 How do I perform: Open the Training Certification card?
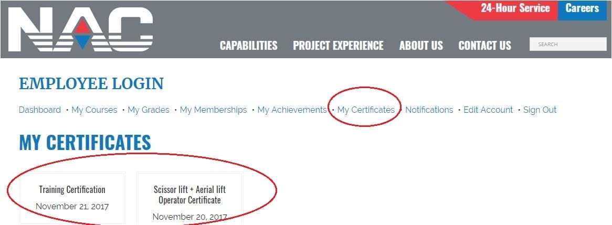pyautogui.click(x=72, y=198)
